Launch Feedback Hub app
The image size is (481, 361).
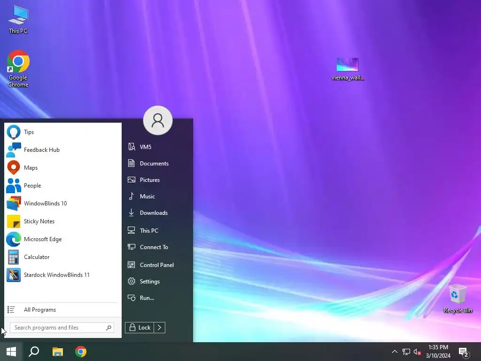pos(63,150)
